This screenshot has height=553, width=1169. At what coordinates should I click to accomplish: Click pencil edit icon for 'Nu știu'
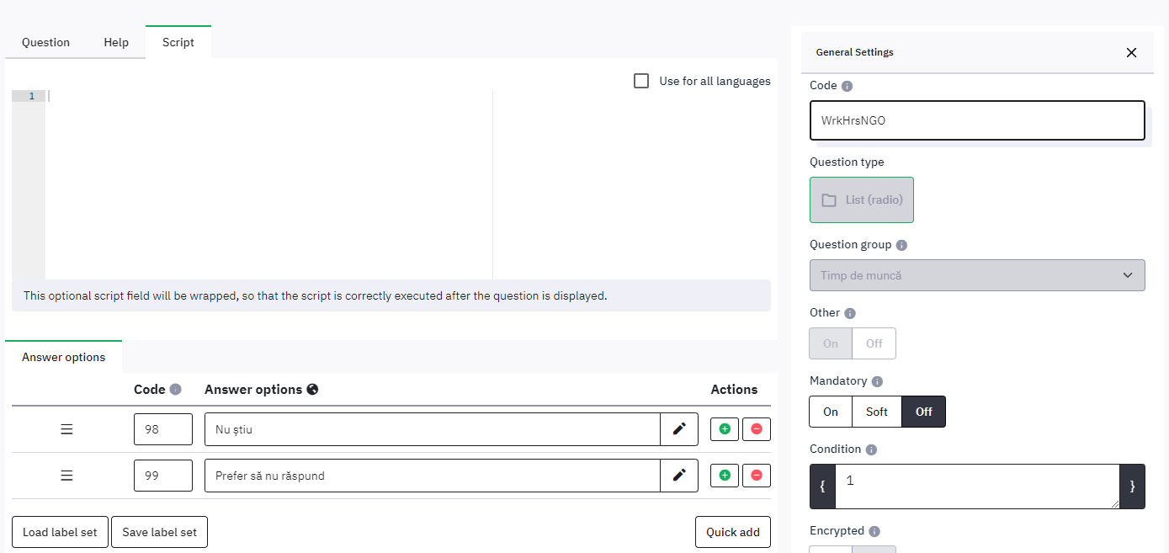(679, 429)
